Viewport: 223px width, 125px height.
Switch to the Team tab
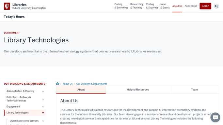[x=194, y=90]
